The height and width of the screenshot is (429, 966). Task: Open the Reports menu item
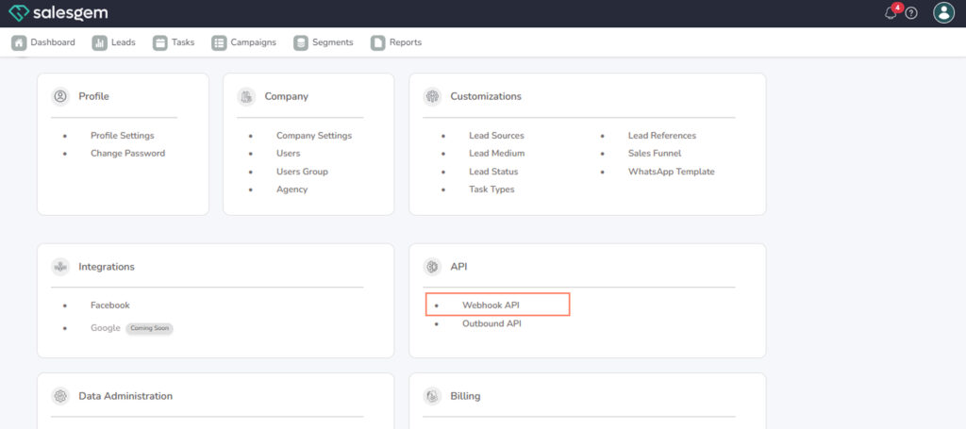[396, 42]
